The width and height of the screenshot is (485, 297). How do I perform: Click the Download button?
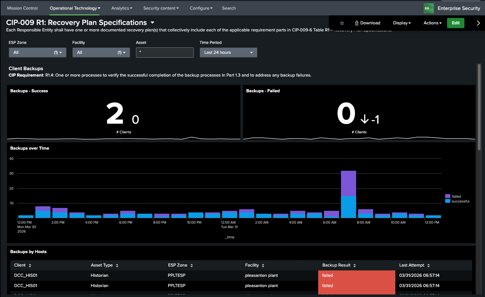pyautogui.click(x=367, y=23)
